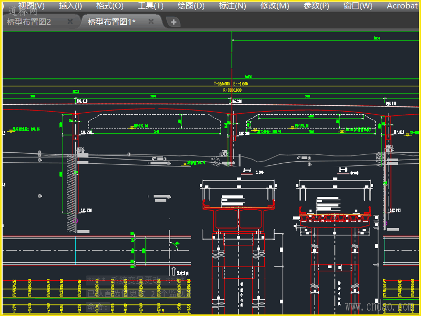Close the 桥型布置图1* tab
421x316 pixels.
click(x=151, y=22)
